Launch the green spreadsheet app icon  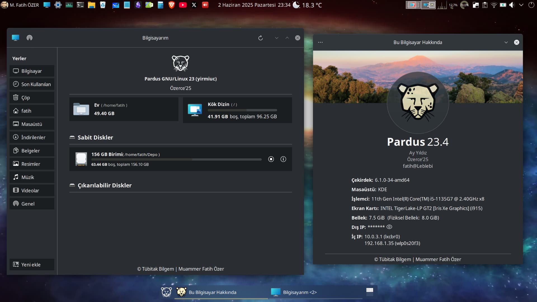(149, 5)
